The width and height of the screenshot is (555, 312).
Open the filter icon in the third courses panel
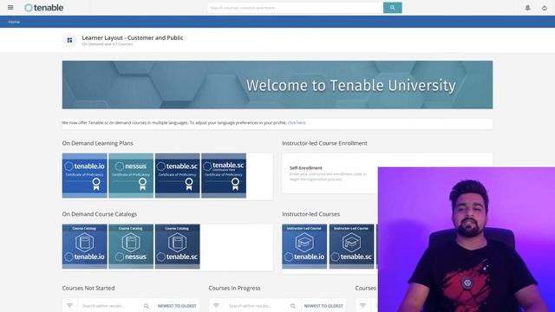pos(362,306)
